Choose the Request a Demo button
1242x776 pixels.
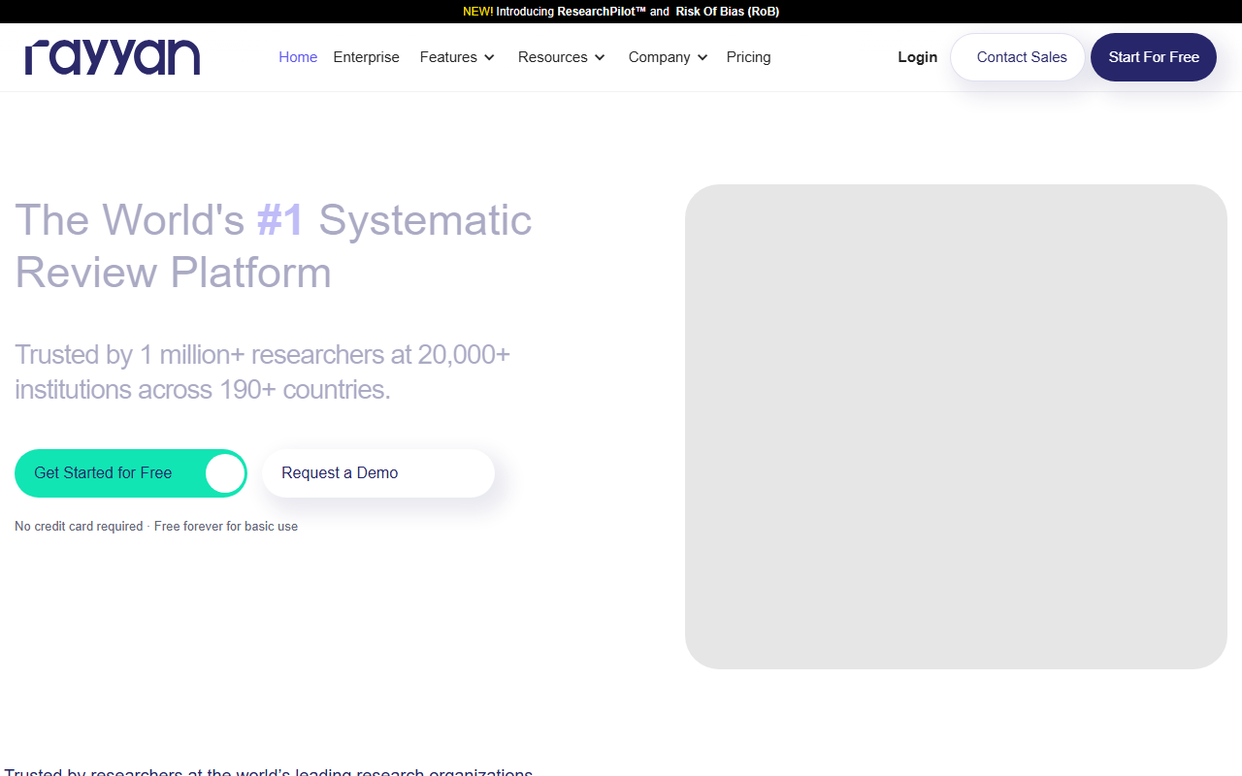[378, 473]
